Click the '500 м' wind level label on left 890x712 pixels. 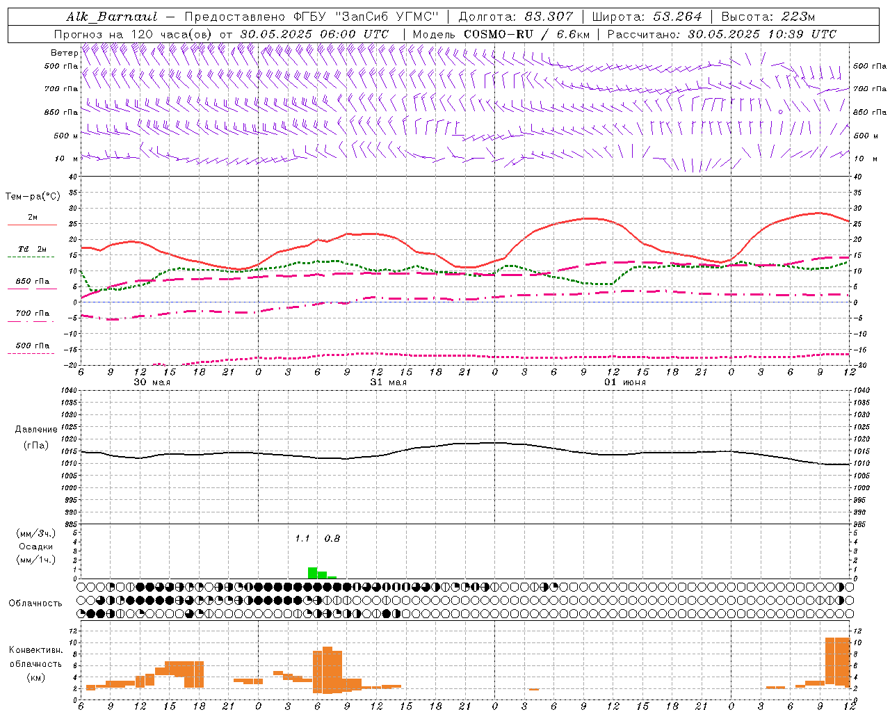click(66, 136)
